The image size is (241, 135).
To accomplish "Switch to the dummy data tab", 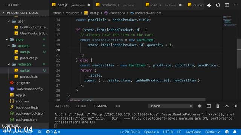I will click(x=195, y=5).
